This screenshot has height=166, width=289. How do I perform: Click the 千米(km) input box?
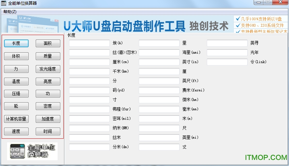(89, 72)
